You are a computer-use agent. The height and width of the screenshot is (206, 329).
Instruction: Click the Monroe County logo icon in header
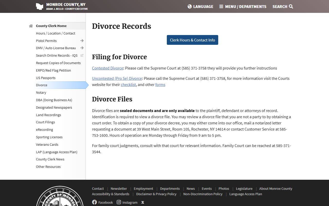click(x=39, y=6)
